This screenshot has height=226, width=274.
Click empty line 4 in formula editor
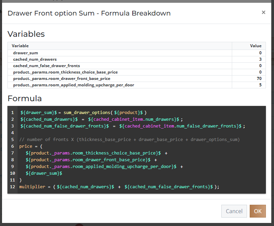(141, 133)
